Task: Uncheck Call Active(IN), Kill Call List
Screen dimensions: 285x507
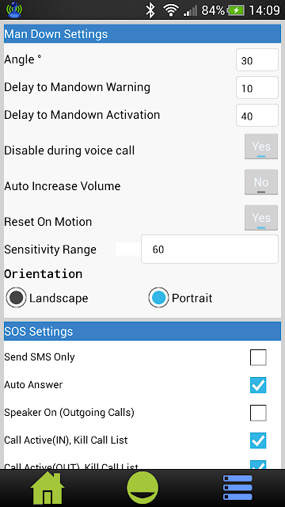Action: [x=258, y=440]
